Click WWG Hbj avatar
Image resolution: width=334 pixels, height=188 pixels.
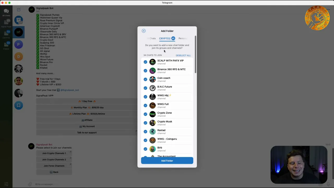152,97
